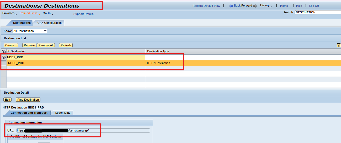
Task: Open the Show All Destinations dropdown
Action: click(30, 31)
